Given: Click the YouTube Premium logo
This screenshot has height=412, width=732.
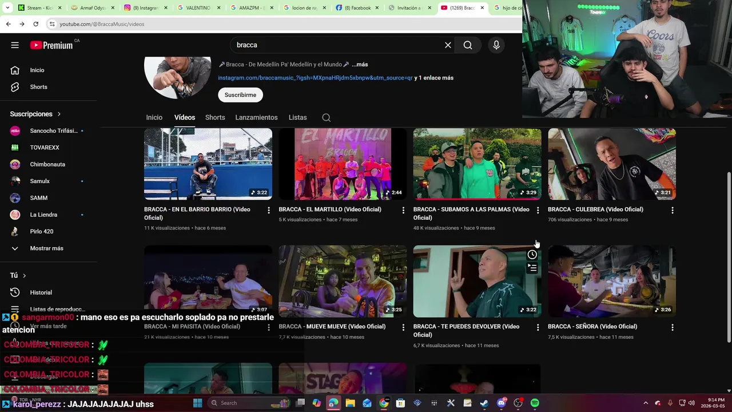Looking at the screenshot, I should tap(52, 45).
